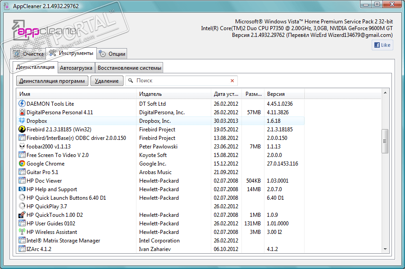Focus the Поиск search field
405x269 pixels.
pyautogui.click(x=180, y=81)
